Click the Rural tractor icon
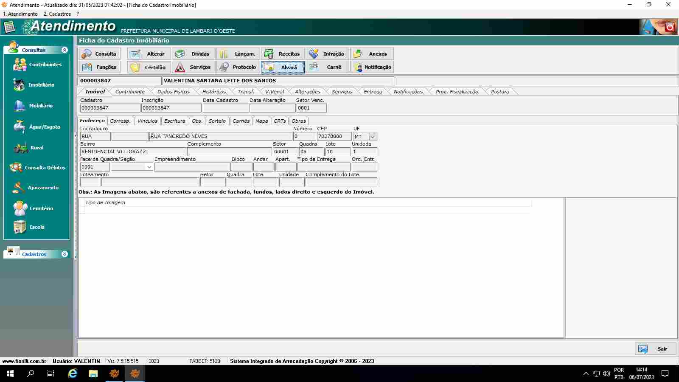The height and width of the screenshot is (382, 679). point(20,148)
